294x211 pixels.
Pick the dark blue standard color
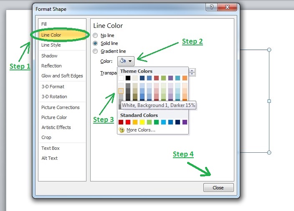[x=178, y=122]
